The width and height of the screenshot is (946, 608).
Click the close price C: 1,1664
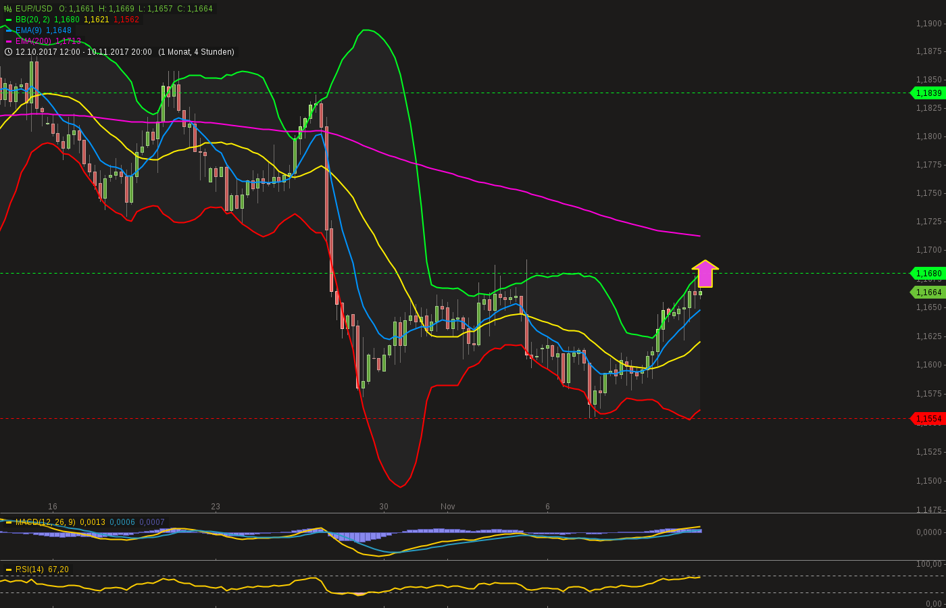(x=195, y=9)
